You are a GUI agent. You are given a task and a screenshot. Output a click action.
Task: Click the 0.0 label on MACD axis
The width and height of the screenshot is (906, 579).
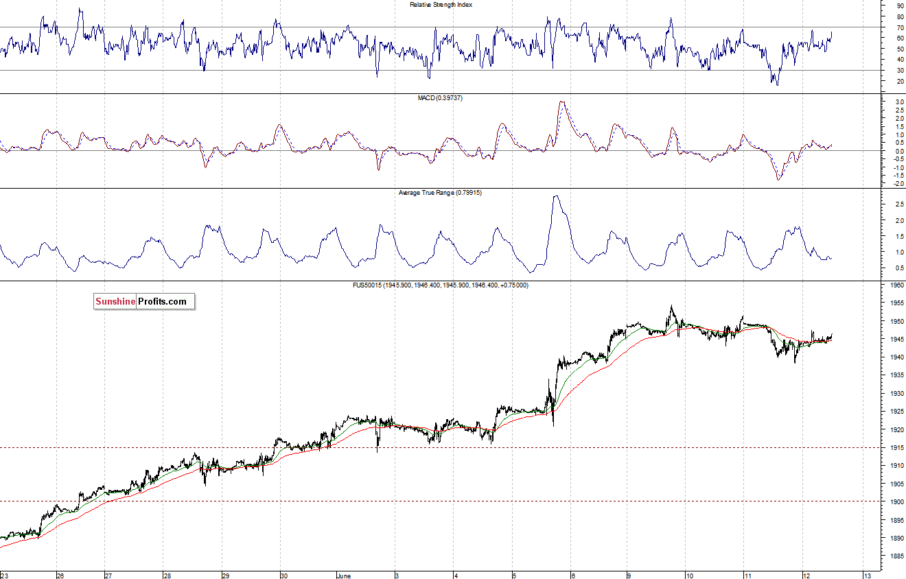(x=899, y=151)
